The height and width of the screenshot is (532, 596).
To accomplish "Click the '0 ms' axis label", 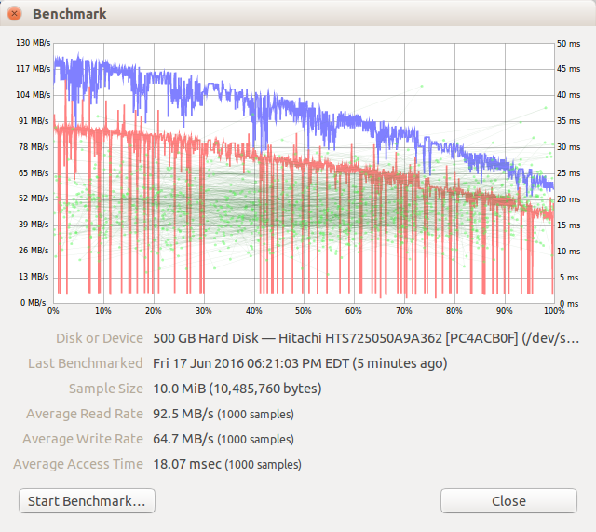I will point(569,303).
